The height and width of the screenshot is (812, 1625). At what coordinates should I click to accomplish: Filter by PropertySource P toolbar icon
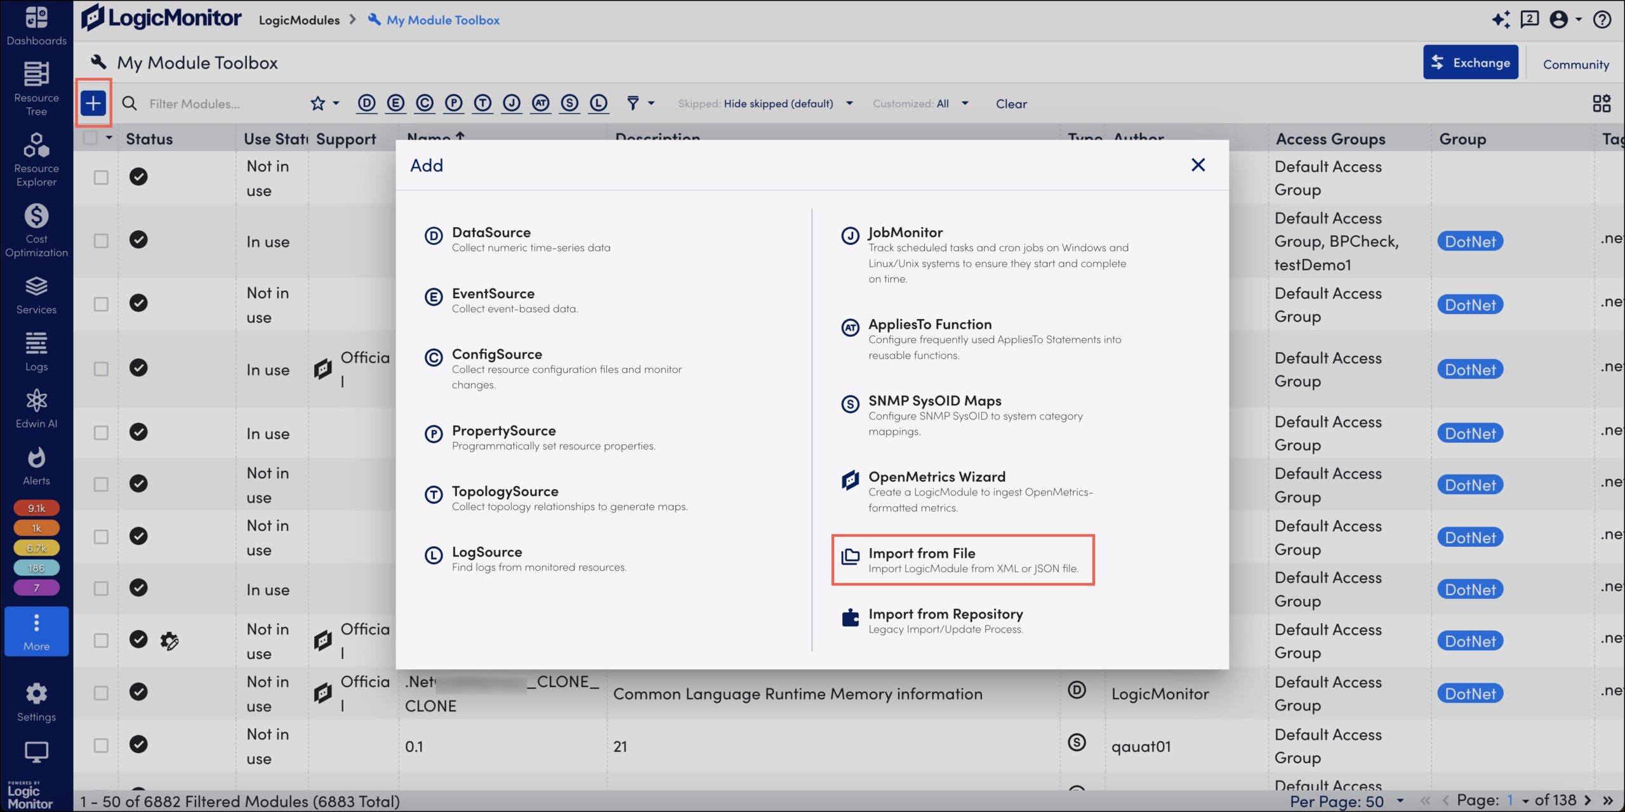(453, 103)
